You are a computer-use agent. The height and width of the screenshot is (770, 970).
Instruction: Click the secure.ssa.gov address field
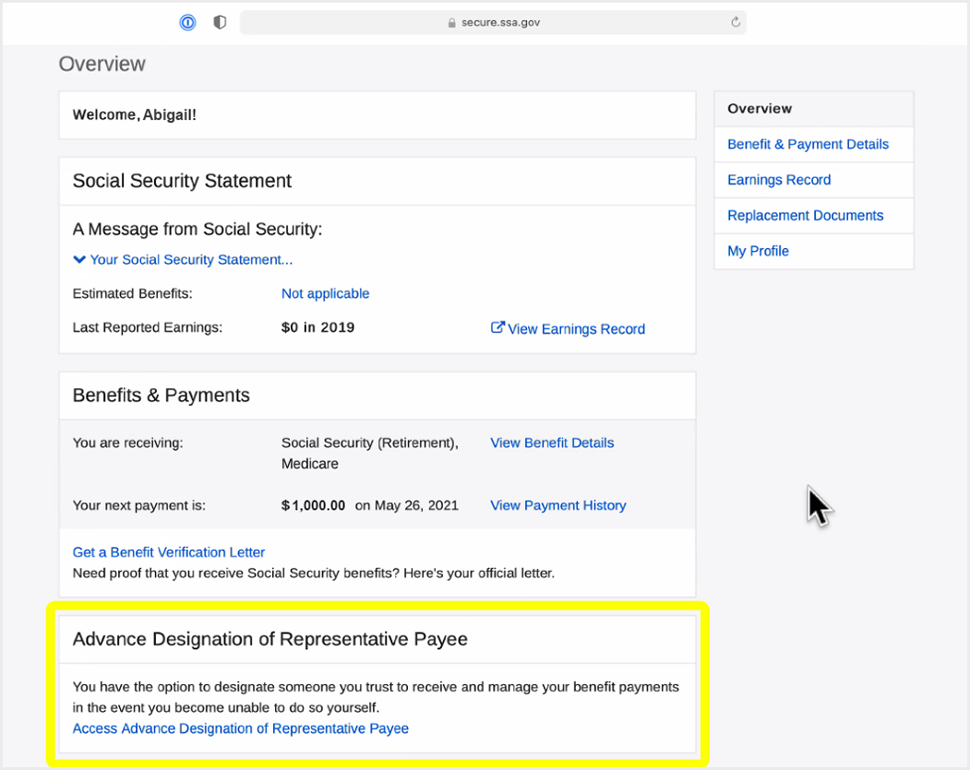pyautogui.click(x=493, y=22)
